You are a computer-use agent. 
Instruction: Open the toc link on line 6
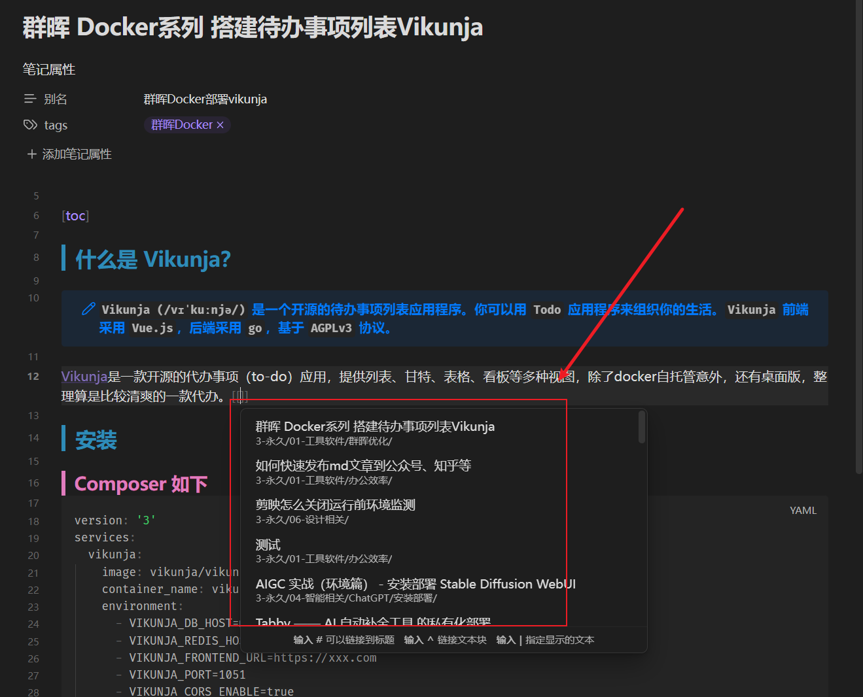[x=75, y=216]
